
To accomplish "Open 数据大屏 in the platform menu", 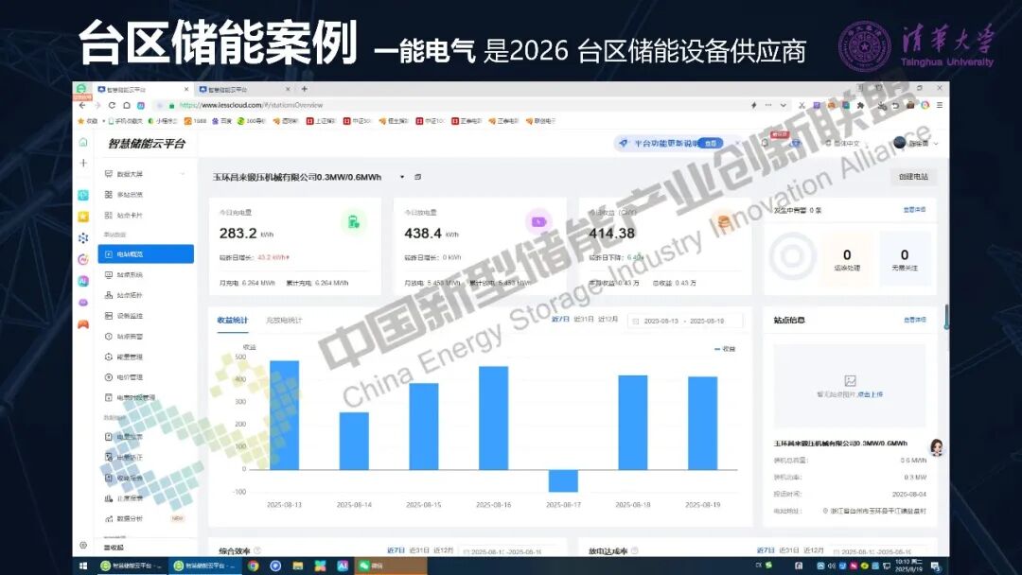I will coord(130,174).
